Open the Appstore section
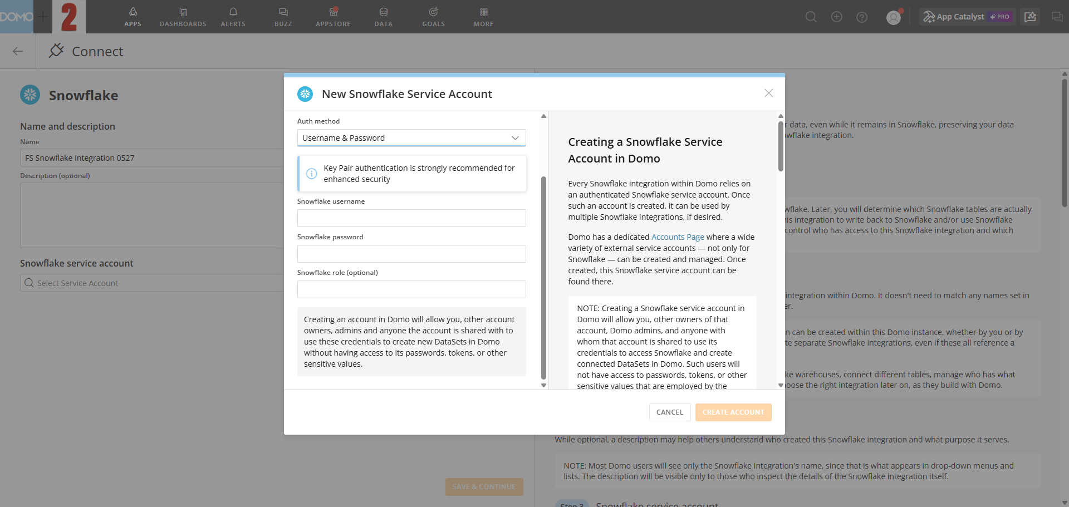The height and width of the screenshot is (507, 1069). 333,17
